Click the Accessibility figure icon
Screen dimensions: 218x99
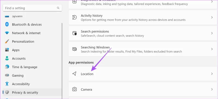7,84
